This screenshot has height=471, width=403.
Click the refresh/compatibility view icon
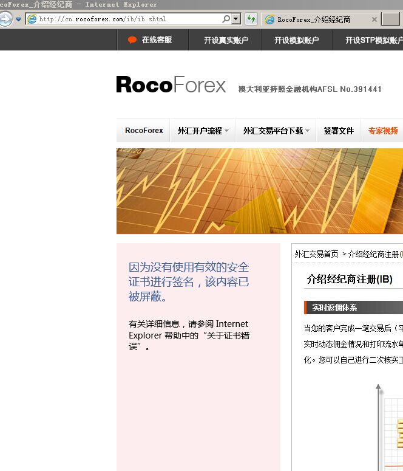click(251, 19)
